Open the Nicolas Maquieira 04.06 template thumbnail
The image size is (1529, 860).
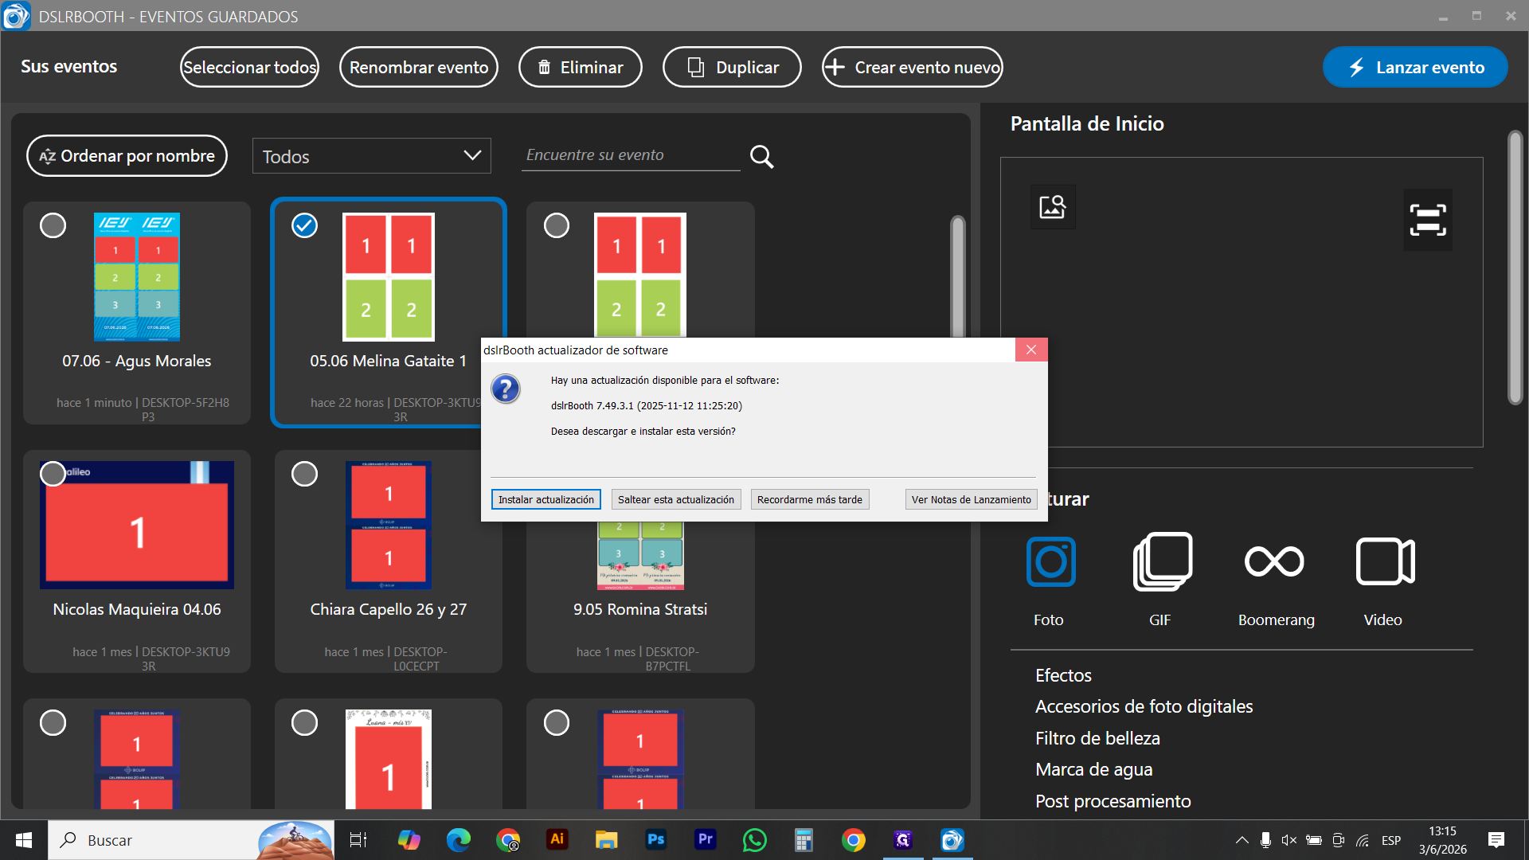[137, 525]
